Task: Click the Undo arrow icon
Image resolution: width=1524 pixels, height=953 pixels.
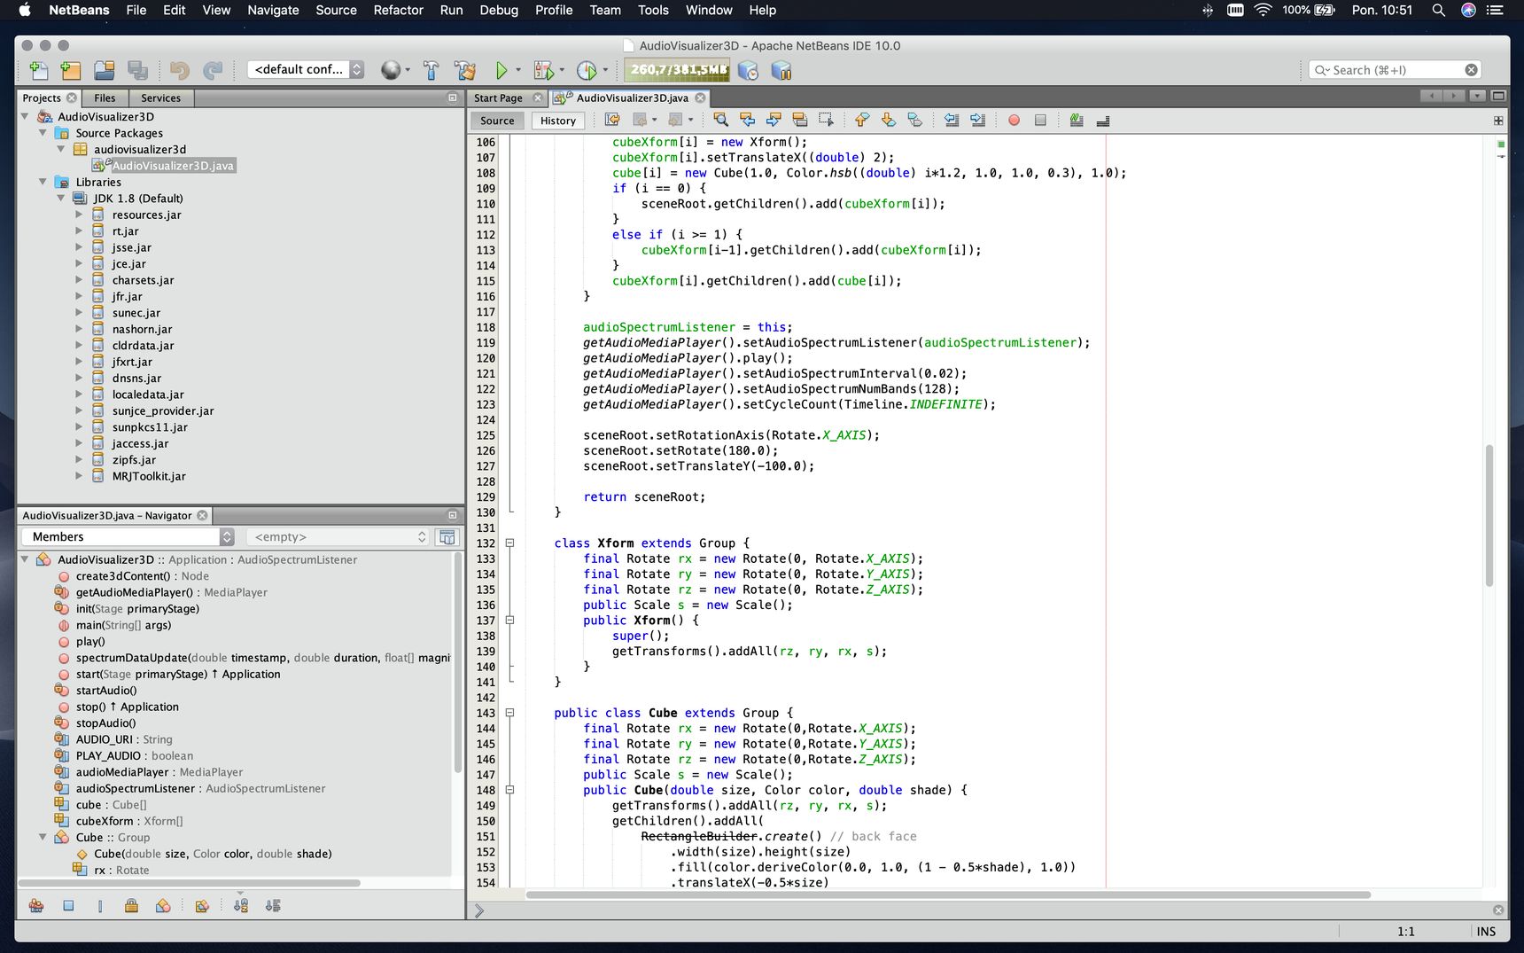Action: click(180, 70)
